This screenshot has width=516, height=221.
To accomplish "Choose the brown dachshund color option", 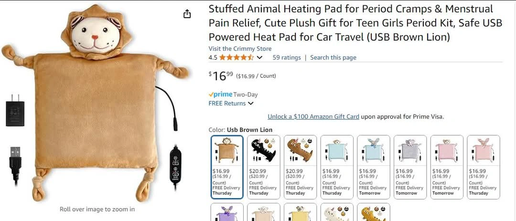I will pyautogui.click(x=300, y=167).
